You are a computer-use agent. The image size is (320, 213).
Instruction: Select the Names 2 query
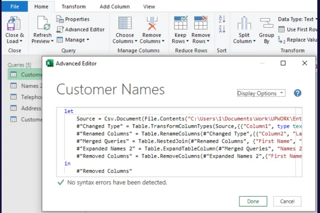pyautogui.click(x=25, y=86)
